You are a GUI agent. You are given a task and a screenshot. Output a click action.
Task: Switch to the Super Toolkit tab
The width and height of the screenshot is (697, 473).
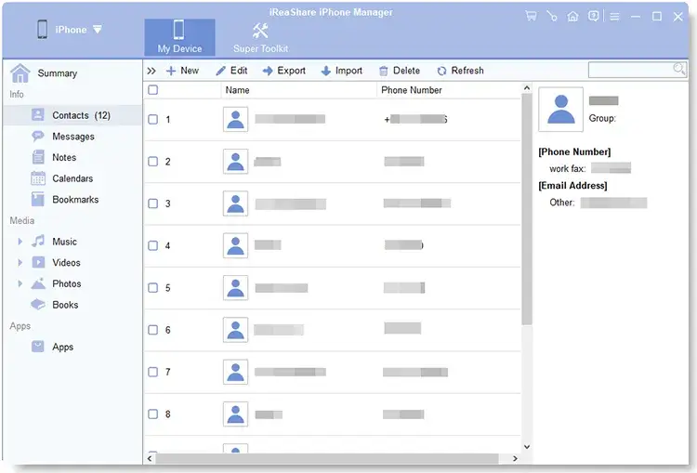coord(260,37)
